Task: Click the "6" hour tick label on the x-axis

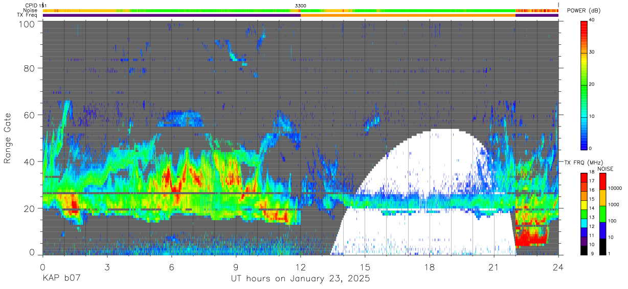Action: click(x=171, y=267)
